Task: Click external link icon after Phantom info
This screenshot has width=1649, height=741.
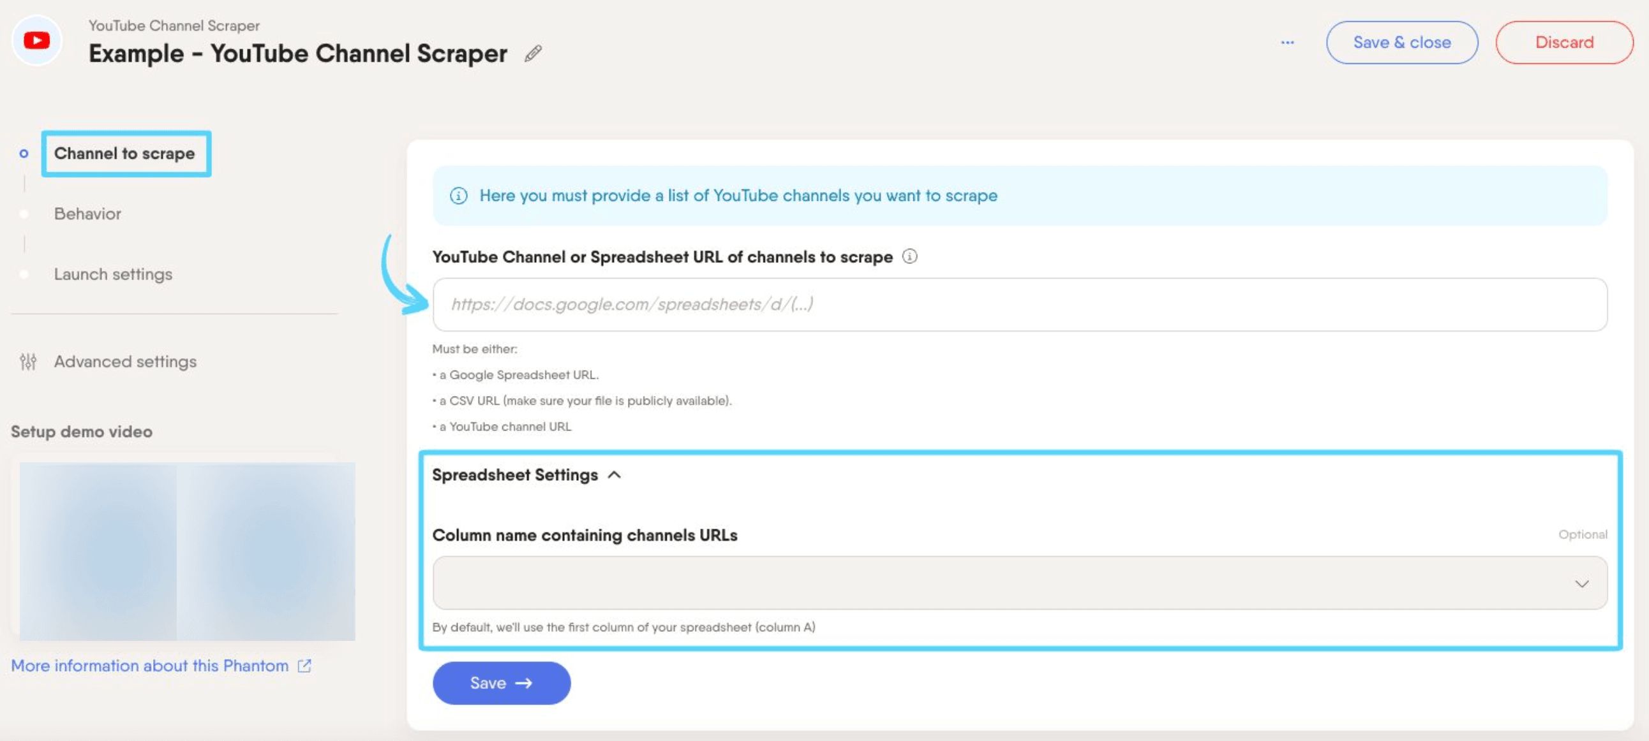Action: [304, 666]
